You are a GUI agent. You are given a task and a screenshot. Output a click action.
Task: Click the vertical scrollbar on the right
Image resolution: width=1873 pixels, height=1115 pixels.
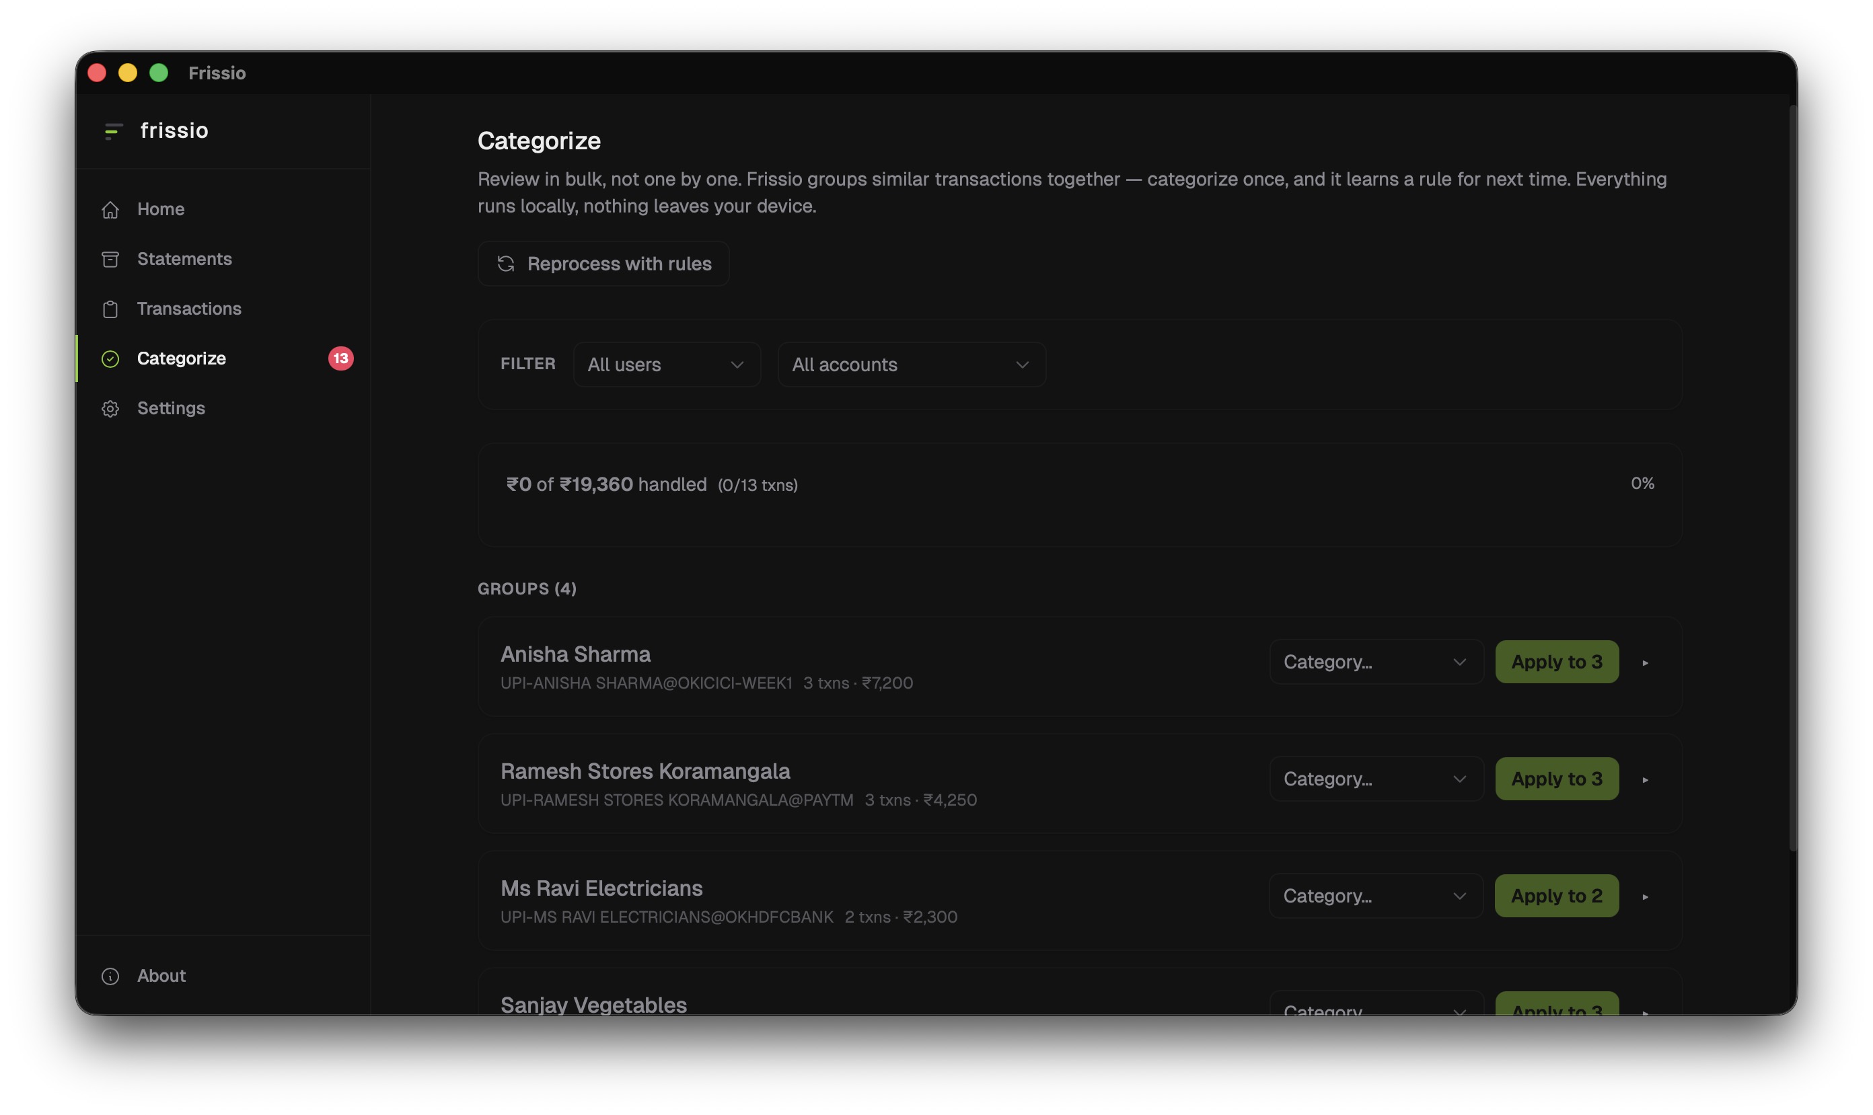(x=1792, y=478)
